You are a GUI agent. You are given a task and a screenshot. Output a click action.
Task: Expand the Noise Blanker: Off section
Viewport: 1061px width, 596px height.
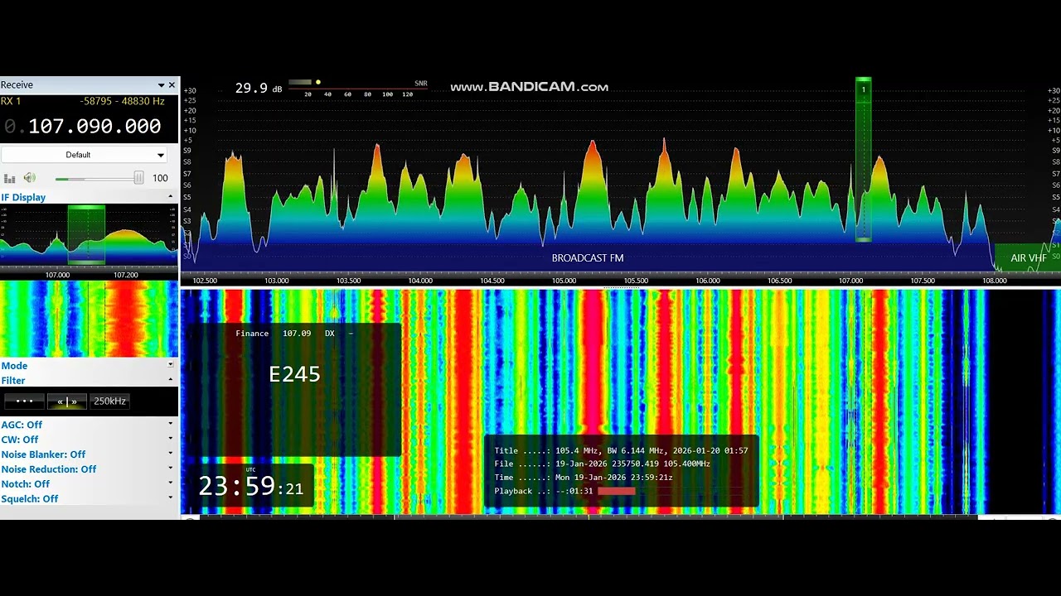(171, 454)
